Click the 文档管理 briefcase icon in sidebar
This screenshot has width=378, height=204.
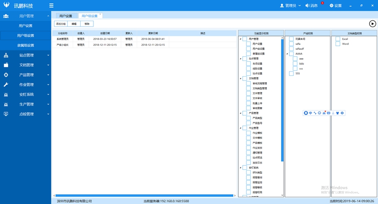[6, 65]
